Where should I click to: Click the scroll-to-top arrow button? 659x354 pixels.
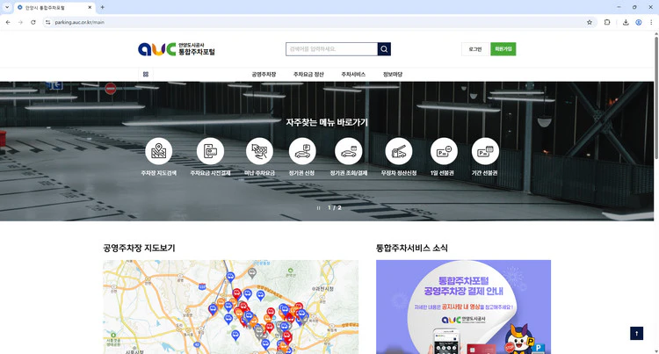click(x=636, y=333)
